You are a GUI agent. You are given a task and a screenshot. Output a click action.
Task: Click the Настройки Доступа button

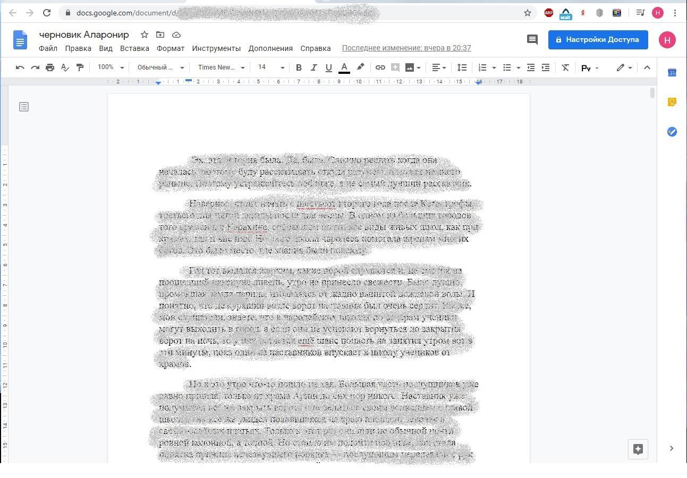(598, 39)
